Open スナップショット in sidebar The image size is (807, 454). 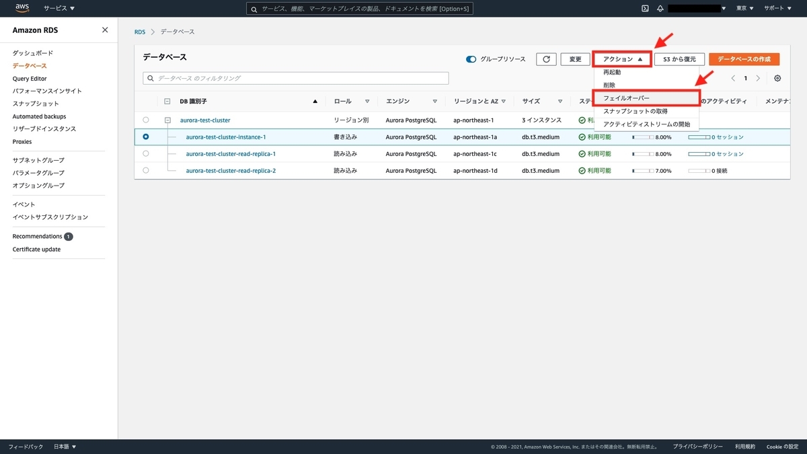click(36, 104)
